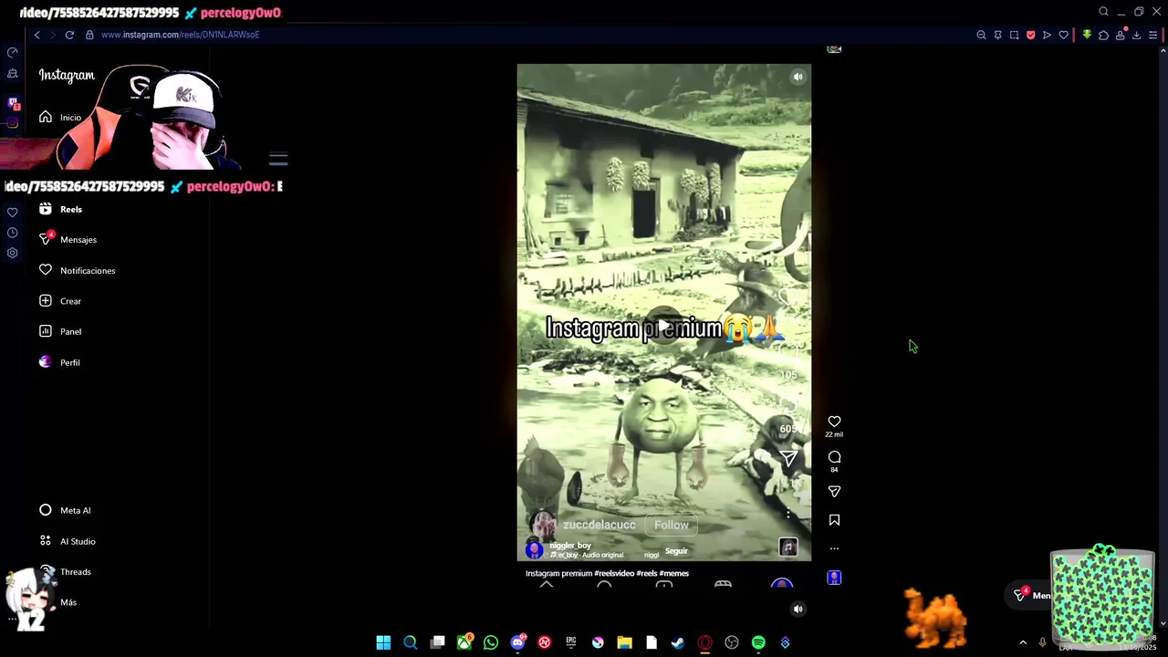1168x657 pixels.
Task: Open the original audio thumbnail
Action: (x=788, y=547)
